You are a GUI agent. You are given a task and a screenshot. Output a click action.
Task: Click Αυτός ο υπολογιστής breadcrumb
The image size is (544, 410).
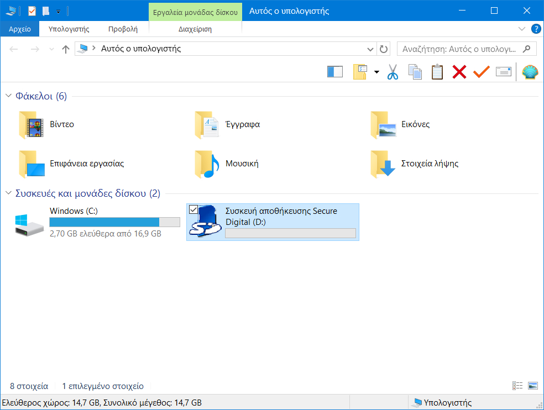pos(141,49)
